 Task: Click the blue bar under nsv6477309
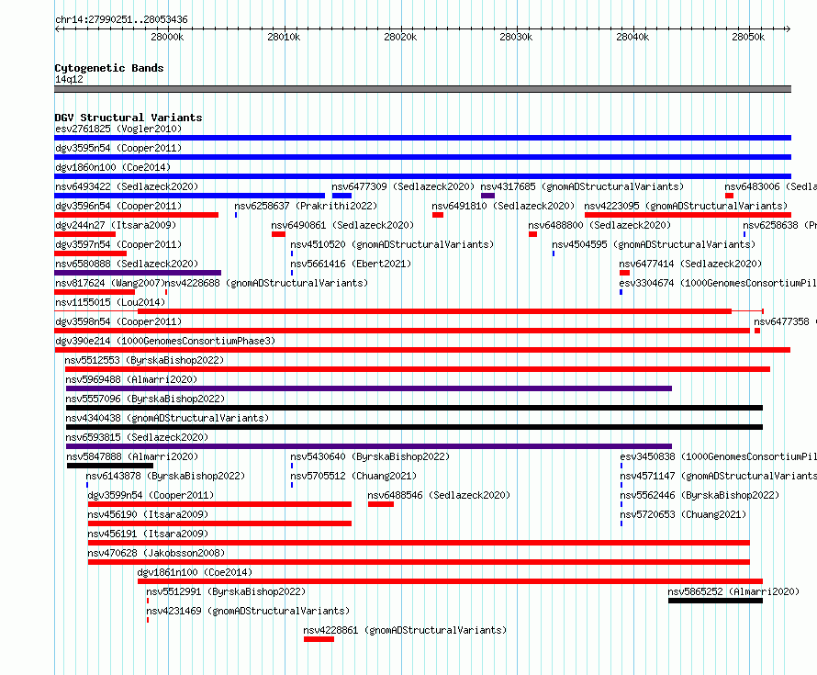[x=341, y=196]
